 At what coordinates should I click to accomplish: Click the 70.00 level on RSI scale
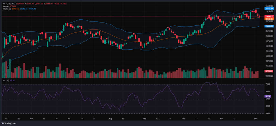click(268, 84)
